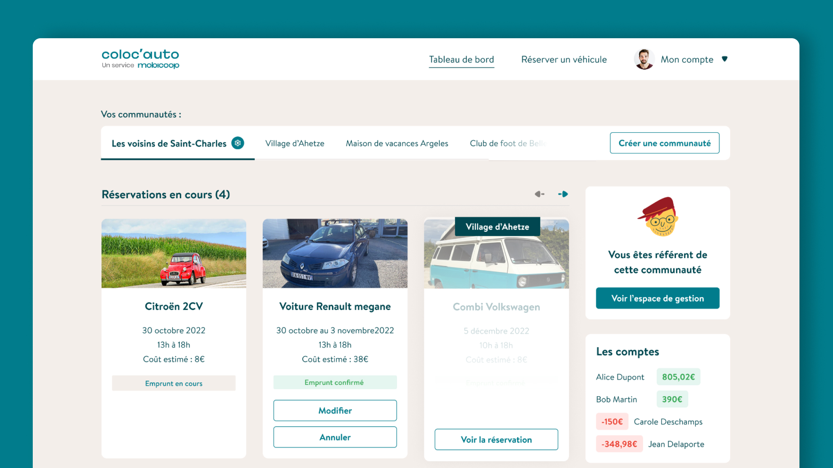Viewport: 833px width, 468px height.
Task: Expand the Mon compte dropdown arrow
Action: 725,59
